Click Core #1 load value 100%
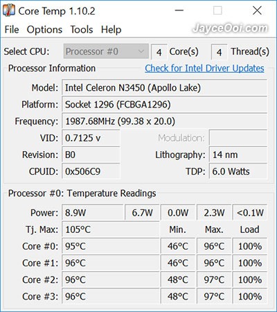The width and height of the screenshot is (277, 312). 250,263
